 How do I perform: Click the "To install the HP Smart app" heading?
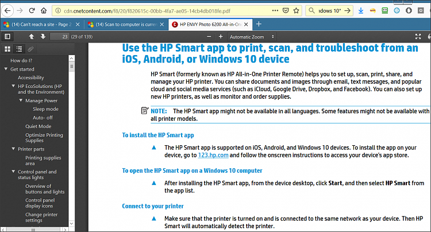click(x=158, y=135)
